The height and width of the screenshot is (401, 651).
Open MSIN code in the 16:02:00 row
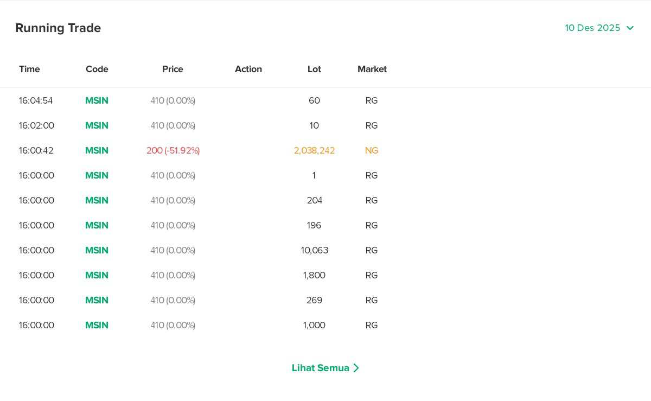pos(97,126)
